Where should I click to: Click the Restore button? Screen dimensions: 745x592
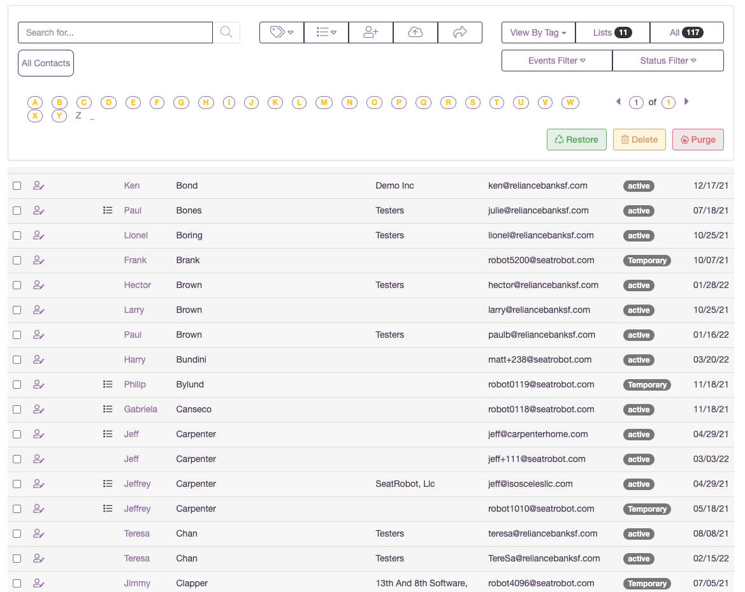click(x=576, y=140)
